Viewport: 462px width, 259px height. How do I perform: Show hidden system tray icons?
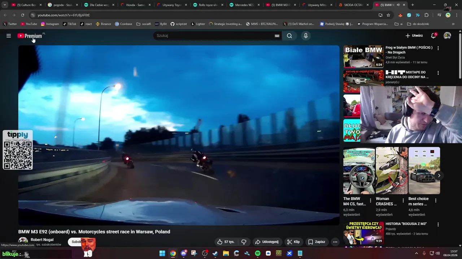click(416, 254)
